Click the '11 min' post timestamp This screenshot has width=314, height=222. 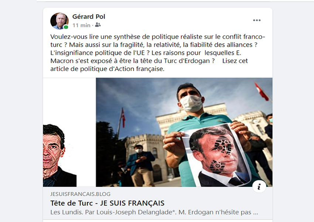tap(81, 25)
